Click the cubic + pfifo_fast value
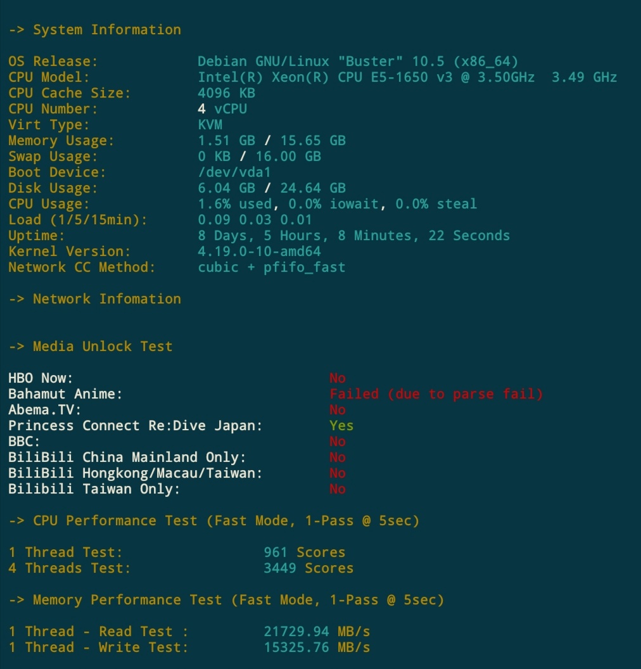 tap(272, 267)
